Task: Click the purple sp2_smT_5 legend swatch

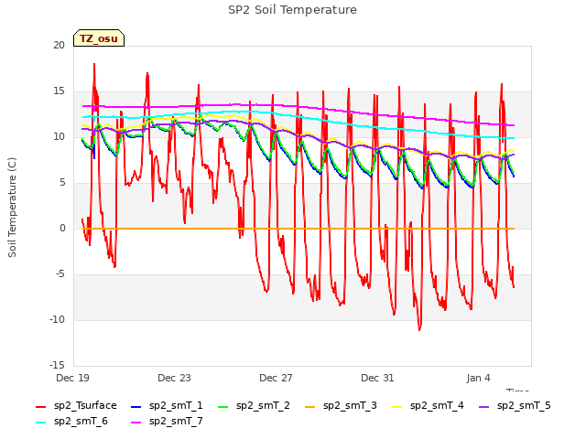Action: click(x=484, y=406)
